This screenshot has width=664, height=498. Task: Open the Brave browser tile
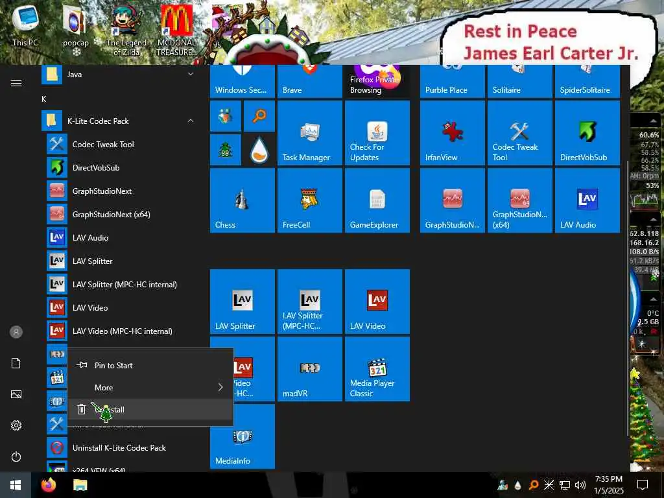pyautogui.click(x=309, y=81)
